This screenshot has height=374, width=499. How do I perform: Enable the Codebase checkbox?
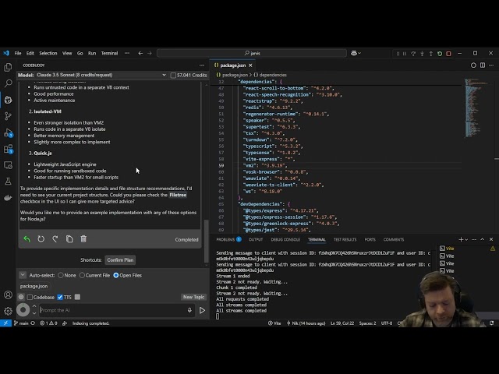tap(30, 297)
